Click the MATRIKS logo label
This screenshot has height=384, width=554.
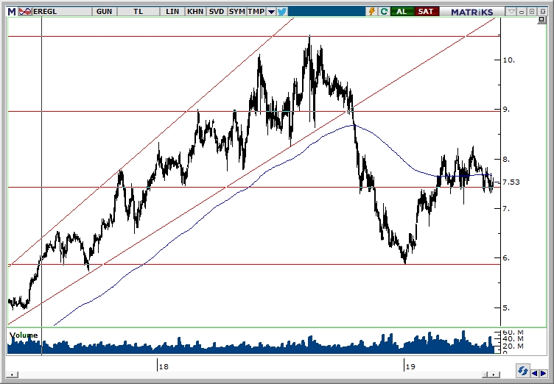471,12
